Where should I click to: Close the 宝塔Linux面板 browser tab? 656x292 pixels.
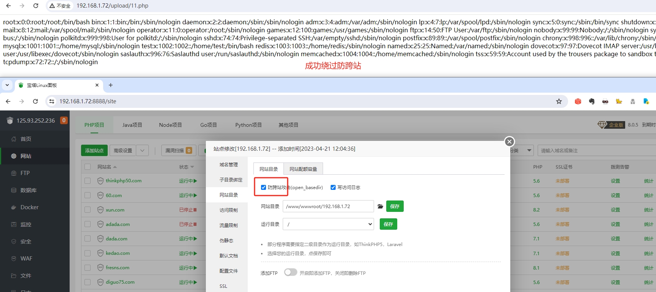97,85
